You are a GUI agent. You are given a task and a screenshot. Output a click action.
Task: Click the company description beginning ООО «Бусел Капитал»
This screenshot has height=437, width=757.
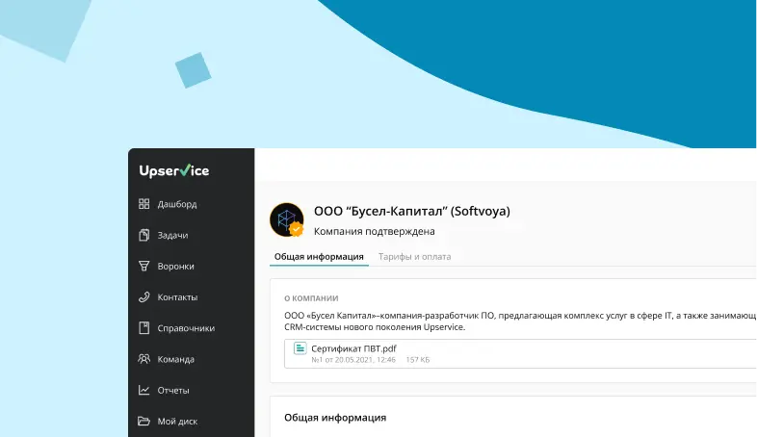click(x=520, y=321)
